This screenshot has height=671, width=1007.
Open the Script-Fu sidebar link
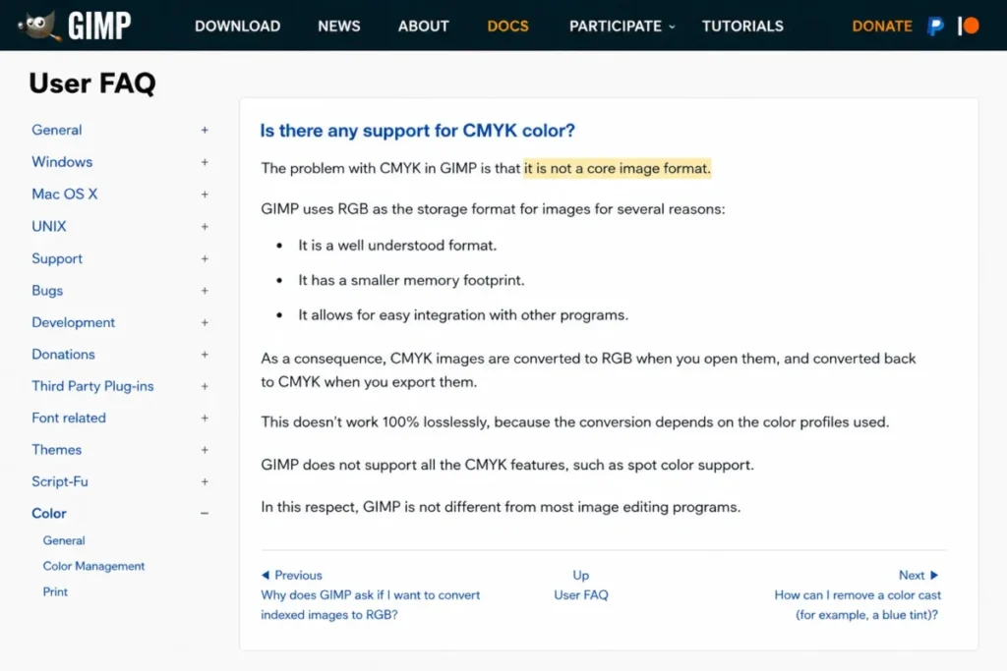[60, 481]
